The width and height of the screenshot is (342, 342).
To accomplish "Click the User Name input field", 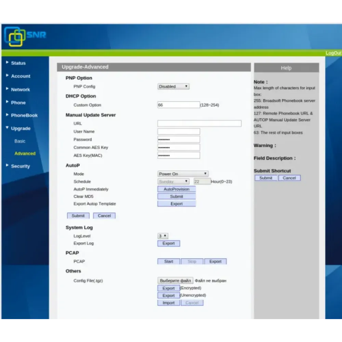I will (179, 132).
